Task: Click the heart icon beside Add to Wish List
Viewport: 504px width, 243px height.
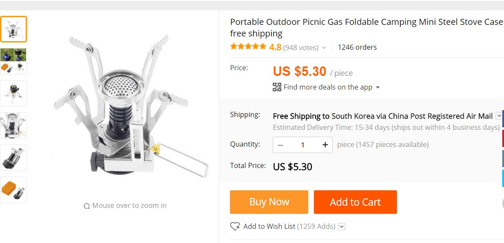Action: tap(235, 226)
